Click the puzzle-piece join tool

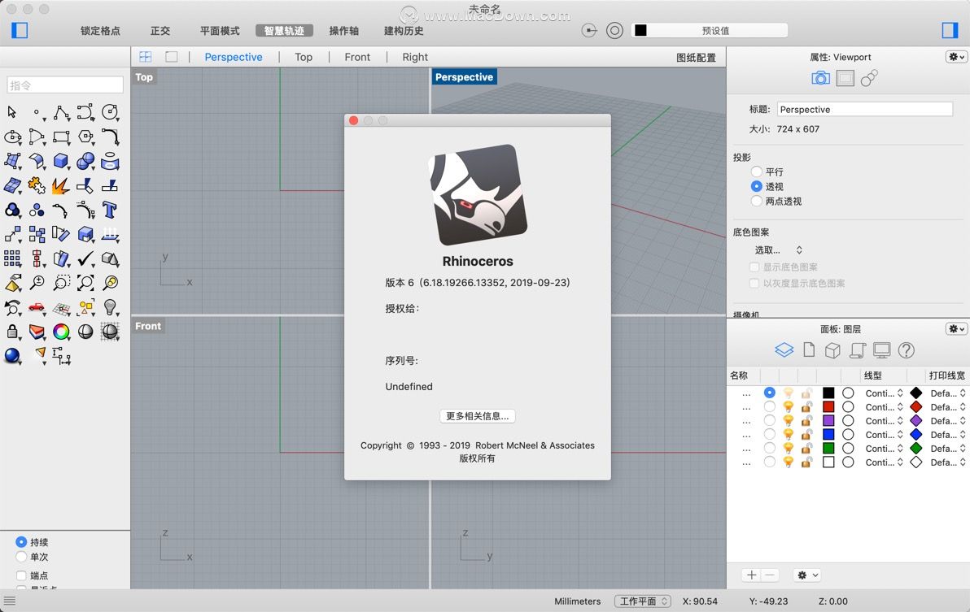click(x=37, y=185)
